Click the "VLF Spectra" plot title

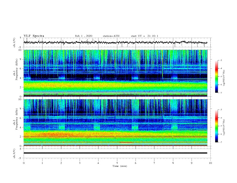[34, 36]
